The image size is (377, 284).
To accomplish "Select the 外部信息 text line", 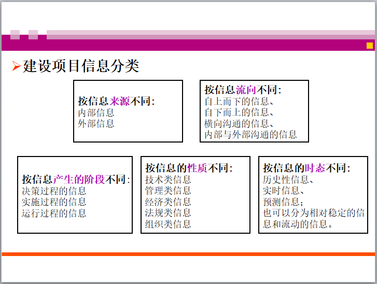I will [96, 123].
